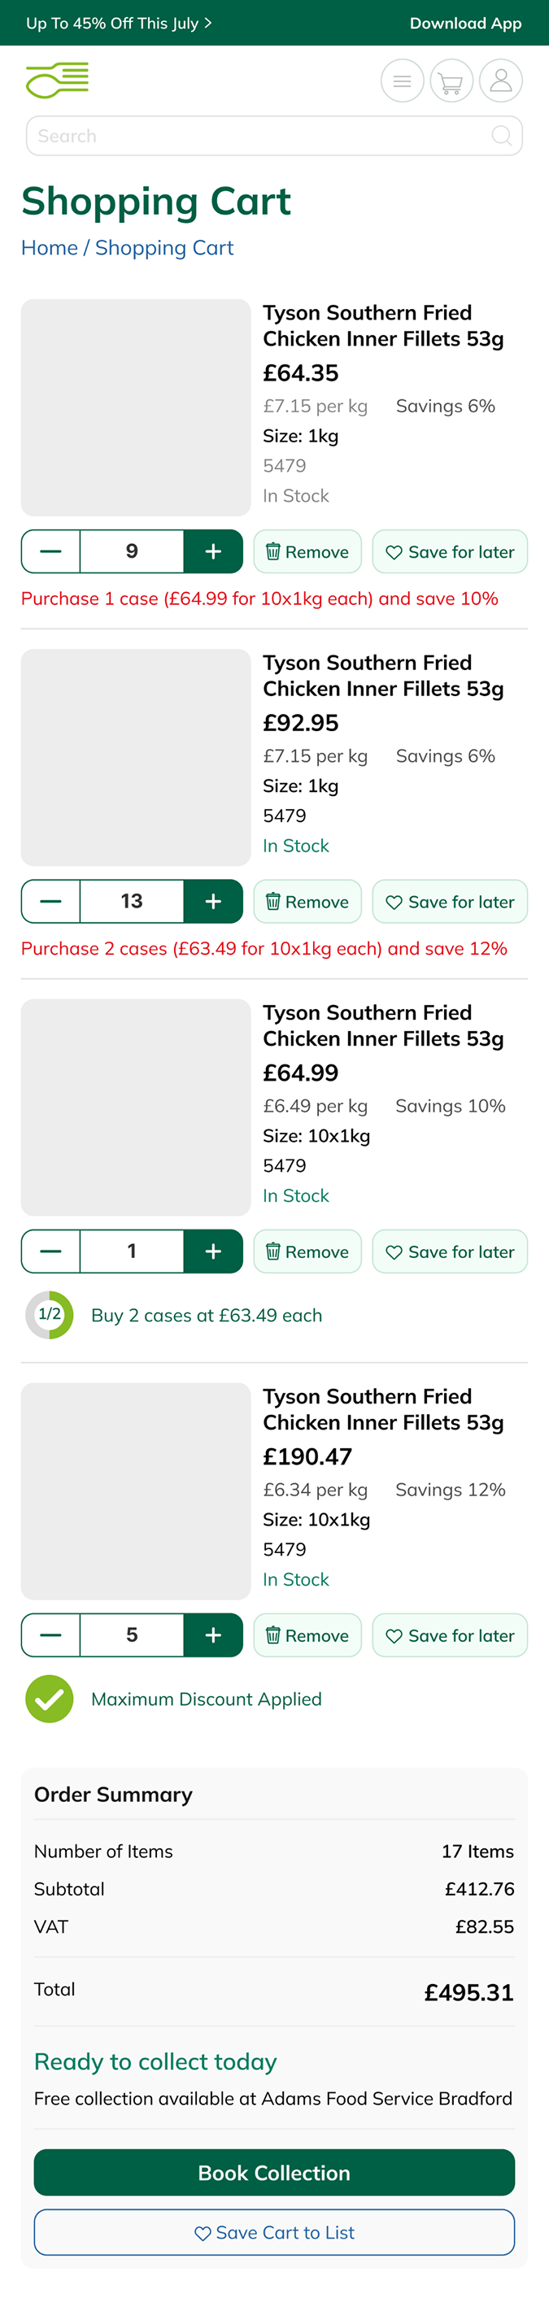This screenshot has height=2311, width=549.
Task: Click the fork and spoon site logo
Action: click(58, 81)
